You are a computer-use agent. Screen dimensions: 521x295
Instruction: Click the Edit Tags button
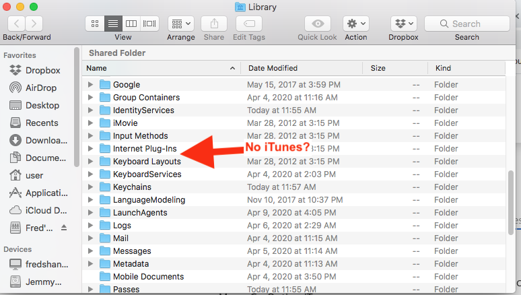coord(249,24)
